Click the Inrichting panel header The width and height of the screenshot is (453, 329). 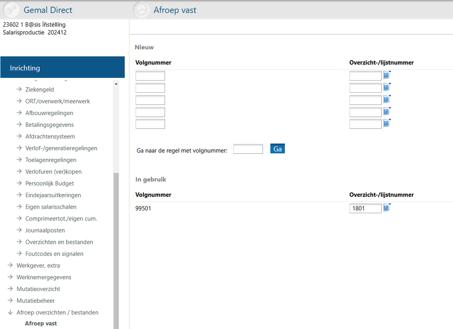point(63,67)
